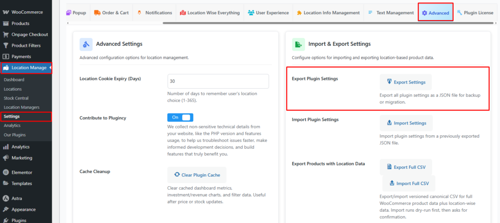Click the Appearance paintbrush icon

point(6,209)
